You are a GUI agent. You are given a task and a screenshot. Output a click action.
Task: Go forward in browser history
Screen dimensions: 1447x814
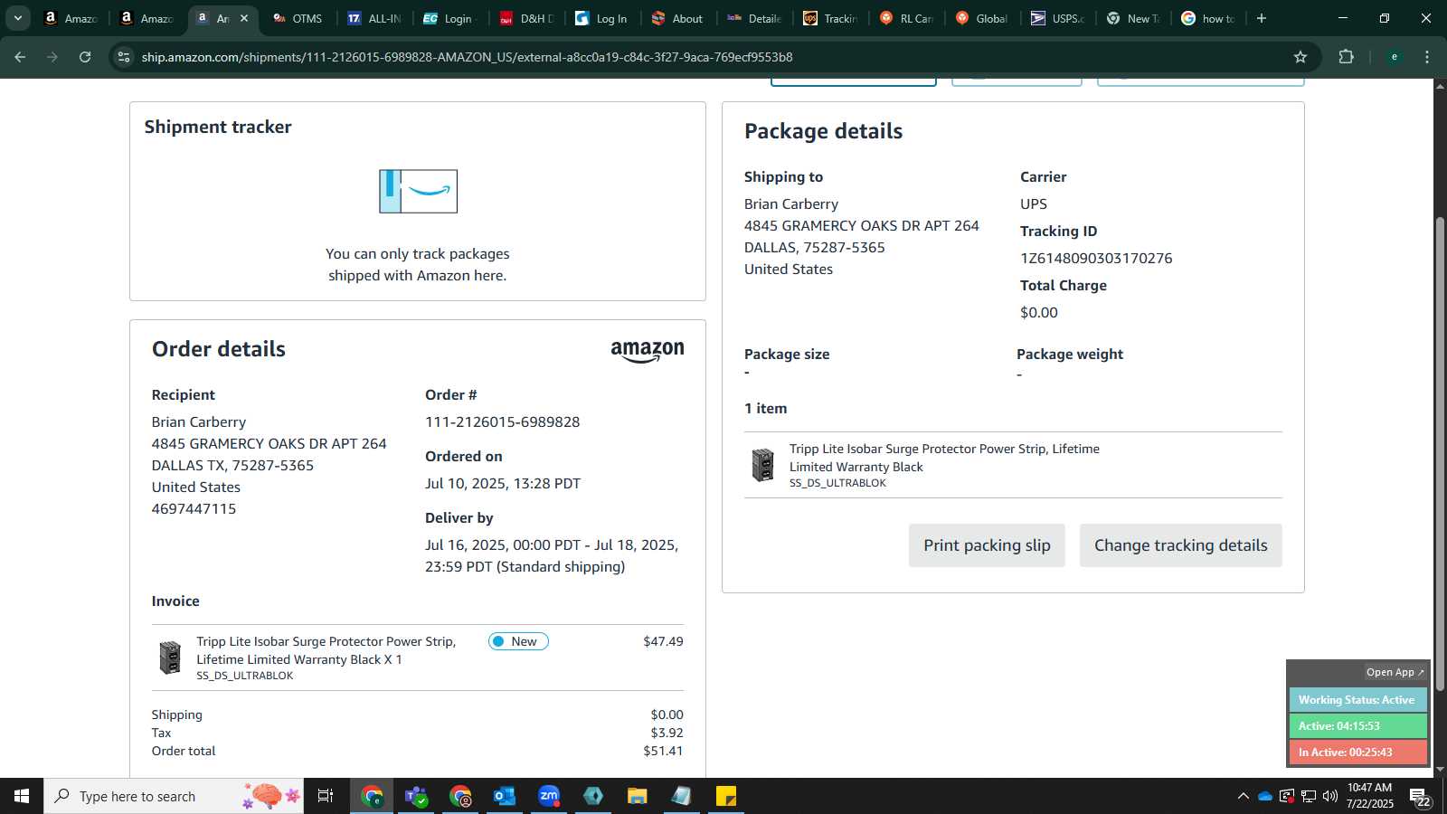52,57
